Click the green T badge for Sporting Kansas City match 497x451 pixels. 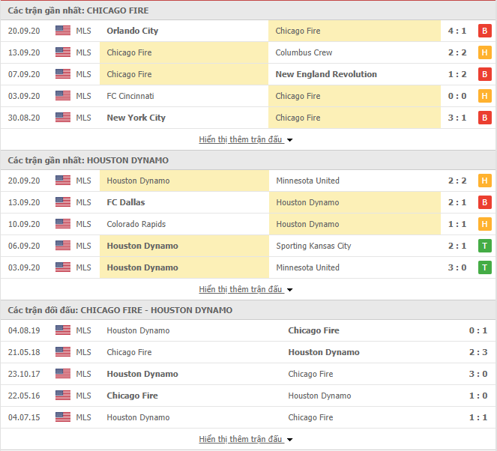pyautogui.click(x=485, y=246)
